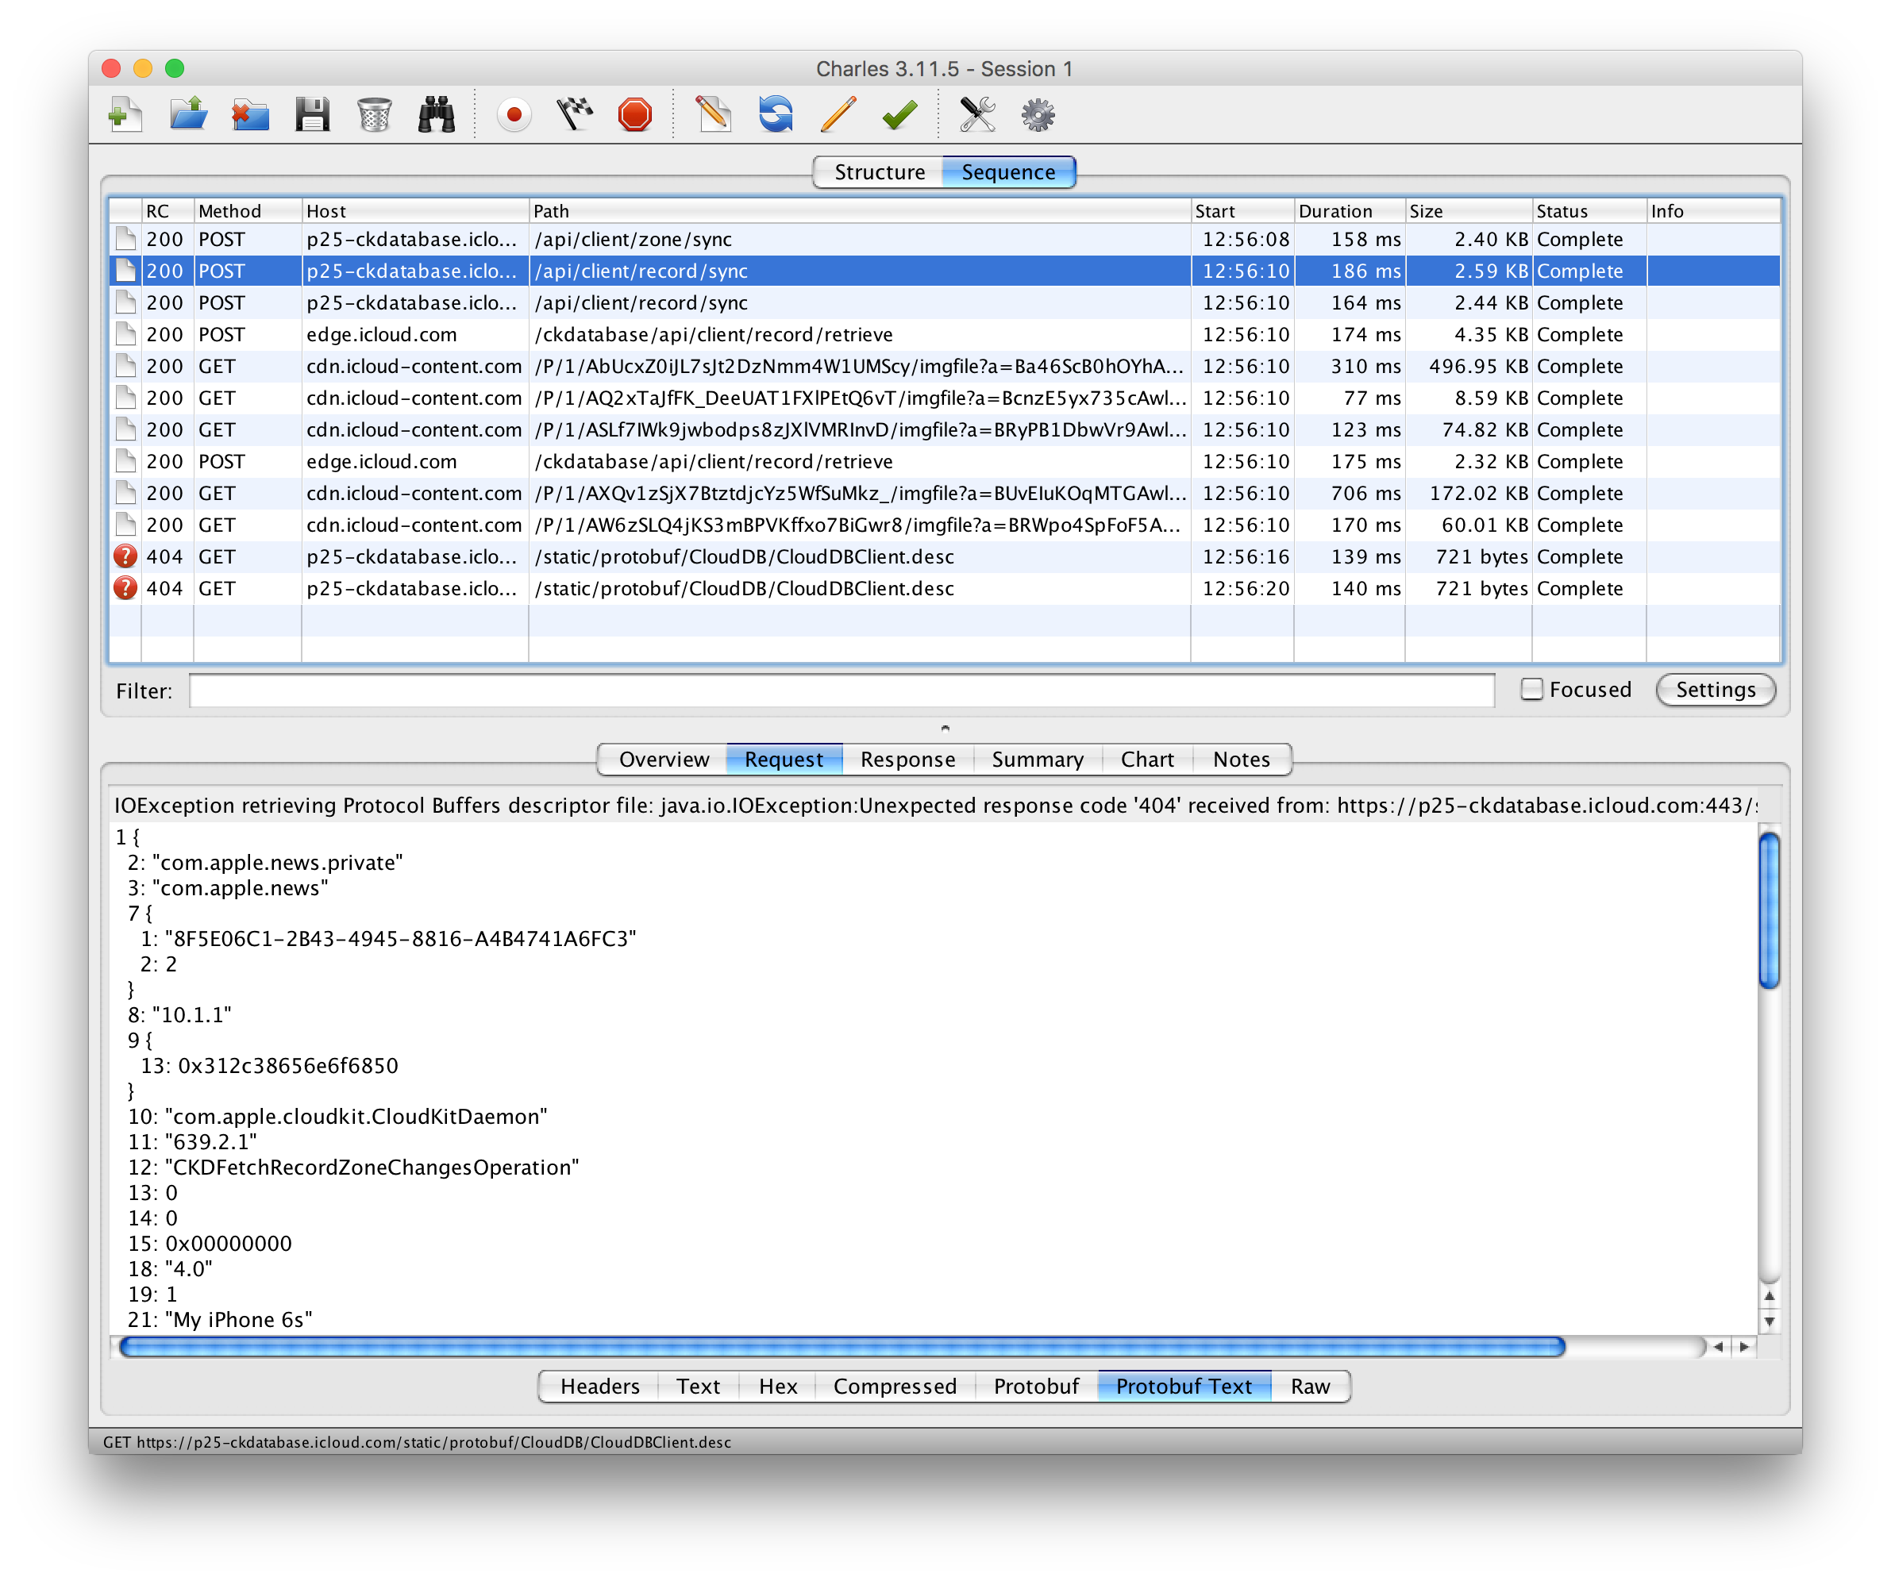The height and width of the screenshot is (1581, 1891).
Task: Sort table by Info column header
Action: 1712,210
